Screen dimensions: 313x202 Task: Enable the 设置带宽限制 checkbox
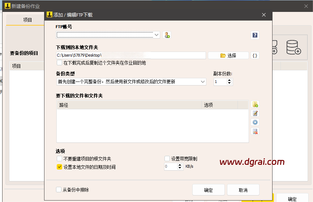click(167, 159)
